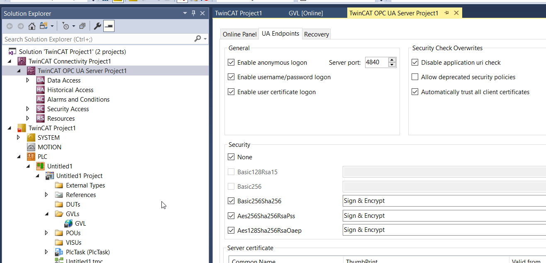This screenshot has height=263, width=546.
Task: Toggle Enable username/password logon checkbox
Action: [231, 77]
